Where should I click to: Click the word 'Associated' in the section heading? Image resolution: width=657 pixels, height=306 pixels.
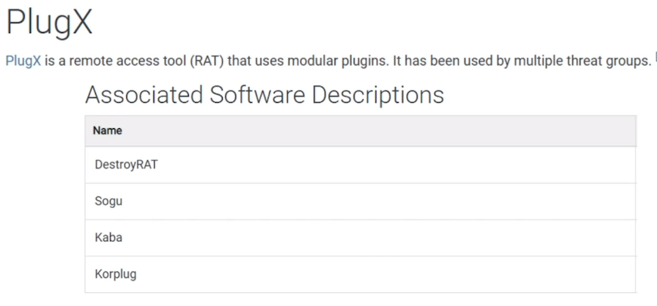(145, 94)
